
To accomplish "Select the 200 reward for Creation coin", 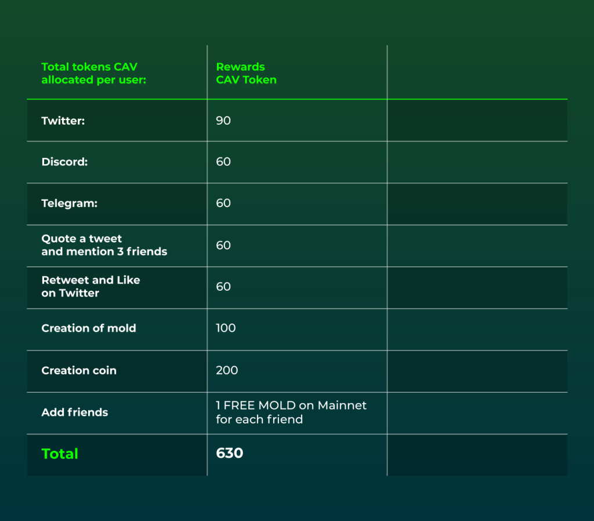I will click(x=227, y=370).
